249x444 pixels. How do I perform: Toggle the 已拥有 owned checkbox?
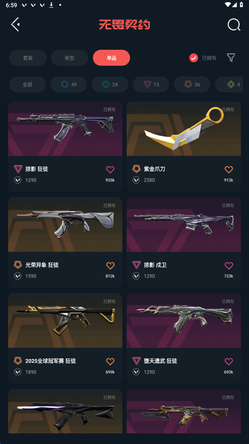(x=194, y=58)
